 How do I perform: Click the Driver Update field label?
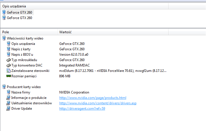[x=22, y=109]
